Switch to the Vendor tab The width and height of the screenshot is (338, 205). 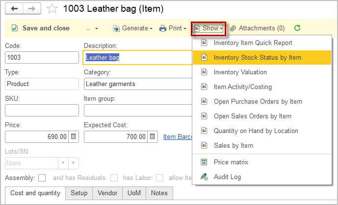[107, 193]
